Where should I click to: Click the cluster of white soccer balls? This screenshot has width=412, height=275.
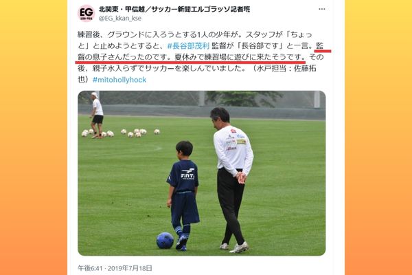tap(120, 133)
